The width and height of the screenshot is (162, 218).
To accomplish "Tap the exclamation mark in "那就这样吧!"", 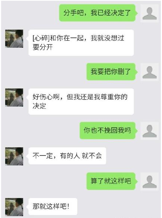I will click(68, 206).
